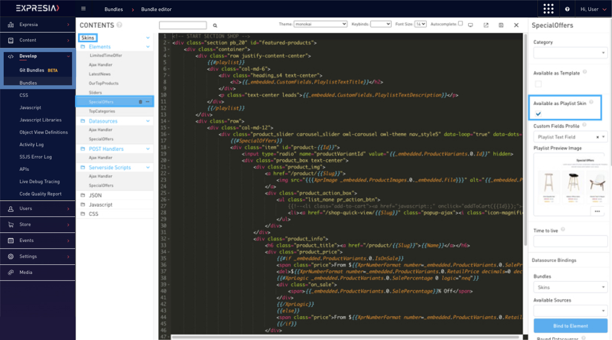Viewport: 612px width, 340px height.
Task: Click the editor search input field
Action: click(183, 25)
